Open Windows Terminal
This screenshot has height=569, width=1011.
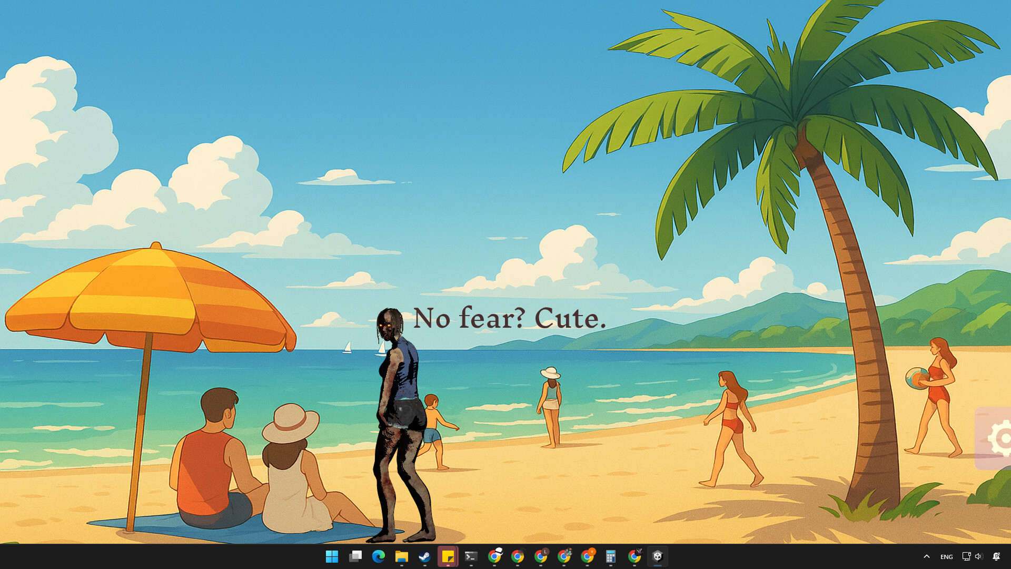click(x=471, y=556)
